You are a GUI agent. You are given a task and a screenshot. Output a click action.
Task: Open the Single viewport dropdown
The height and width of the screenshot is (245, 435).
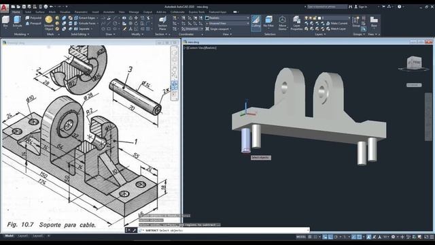[219, 29]
